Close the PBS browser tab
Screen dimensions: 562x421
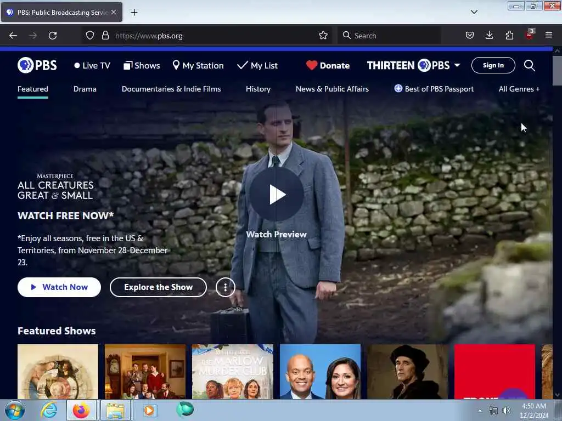coord(114,12)
